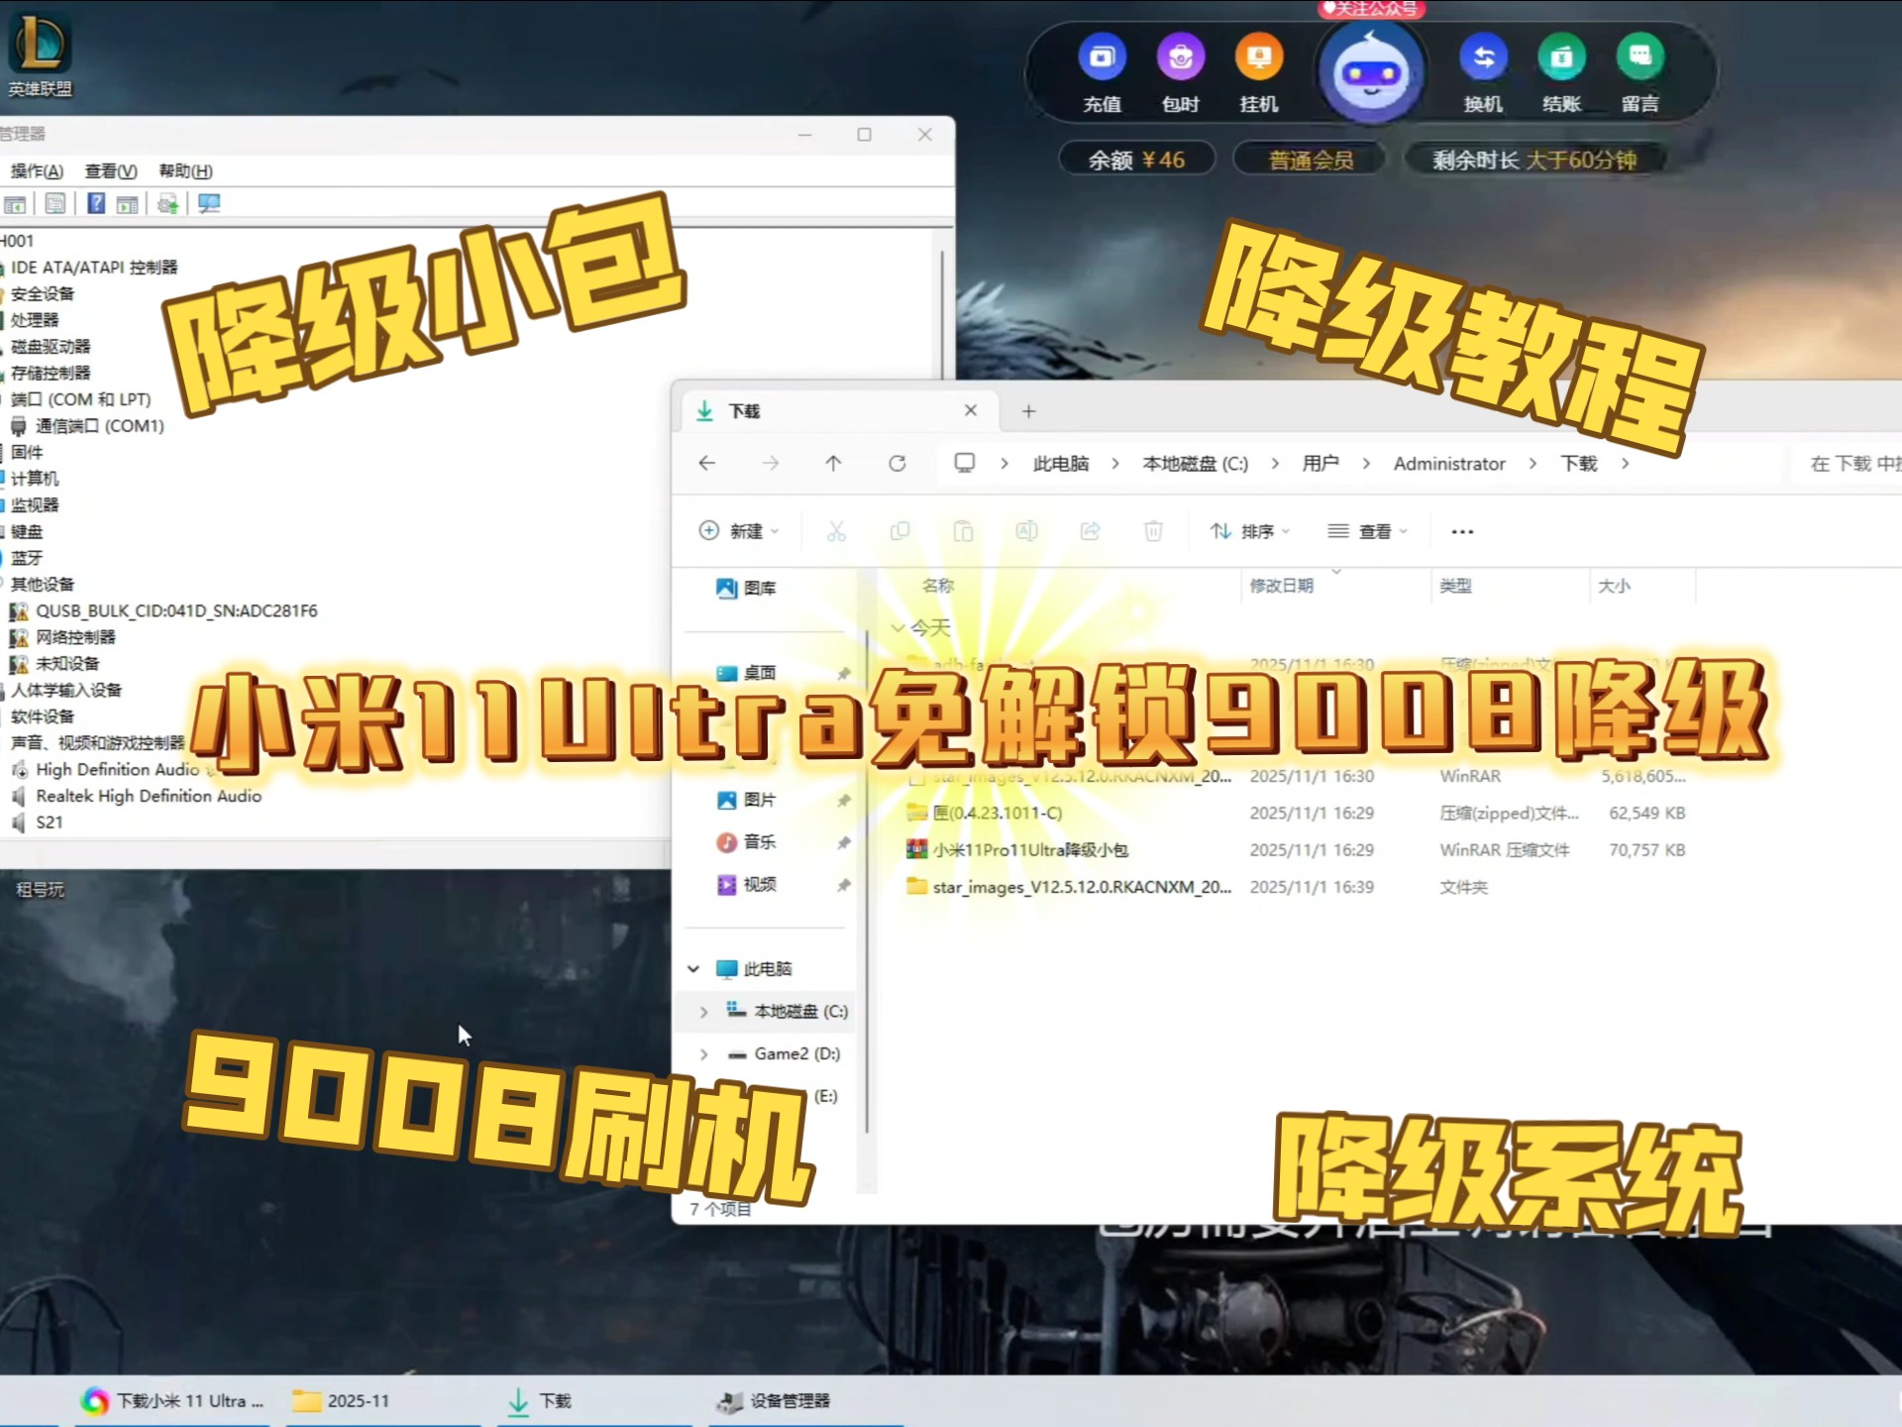Collapse 此电脑 tree node

tap(693, 969)
